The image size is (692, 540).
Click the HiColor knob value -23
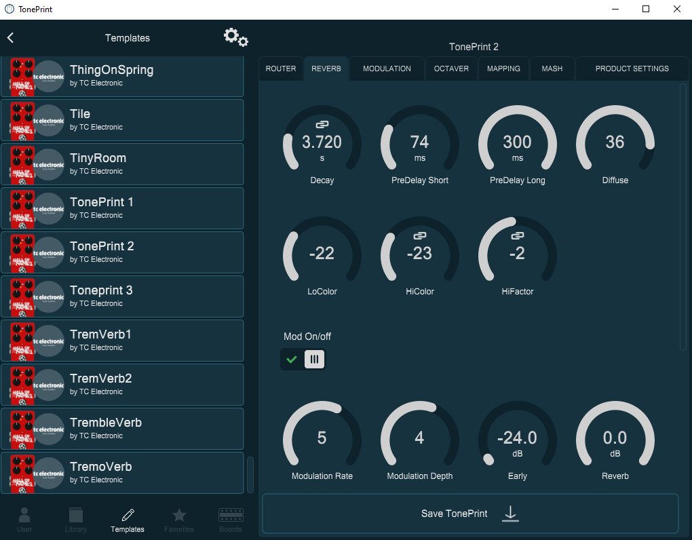pos(420,253)
